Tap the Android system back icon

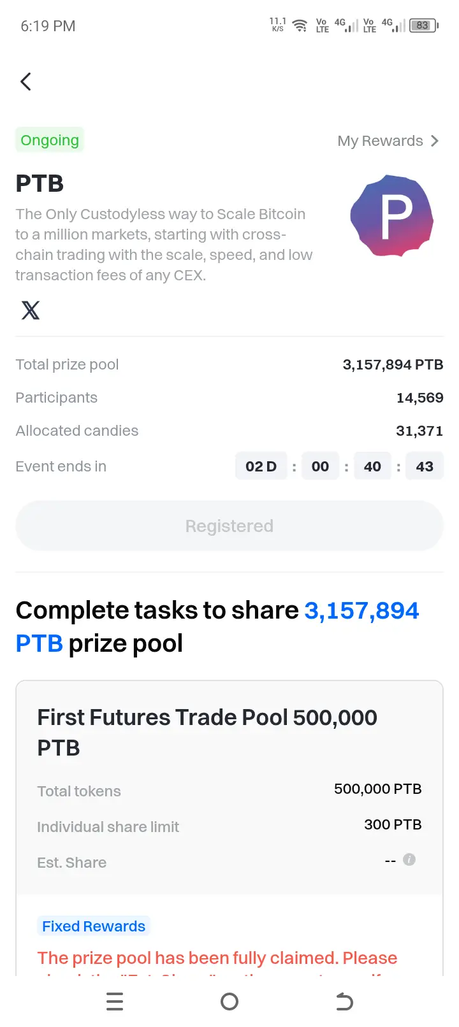click(344, 1002)
